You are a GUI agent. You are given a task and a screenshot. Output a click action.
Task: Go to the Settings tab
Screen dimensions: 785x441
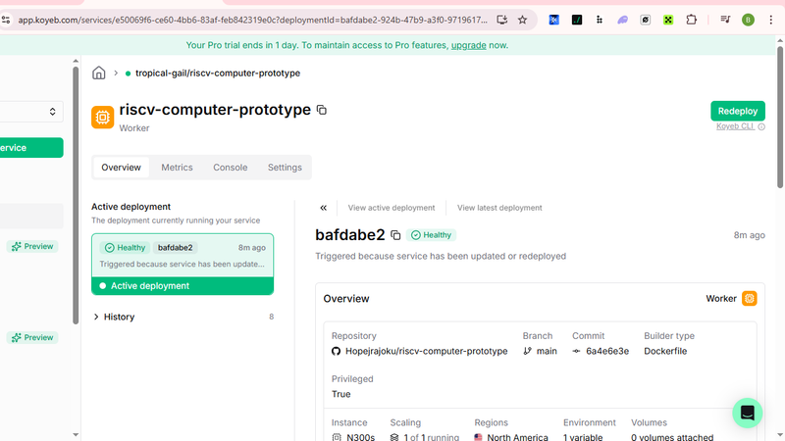285,168
